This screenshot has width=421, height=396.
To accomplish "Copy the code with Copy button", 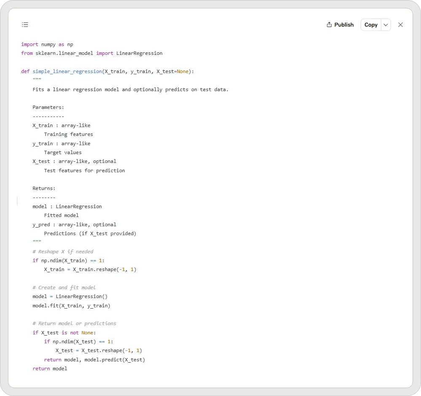I will pos(371,25).
